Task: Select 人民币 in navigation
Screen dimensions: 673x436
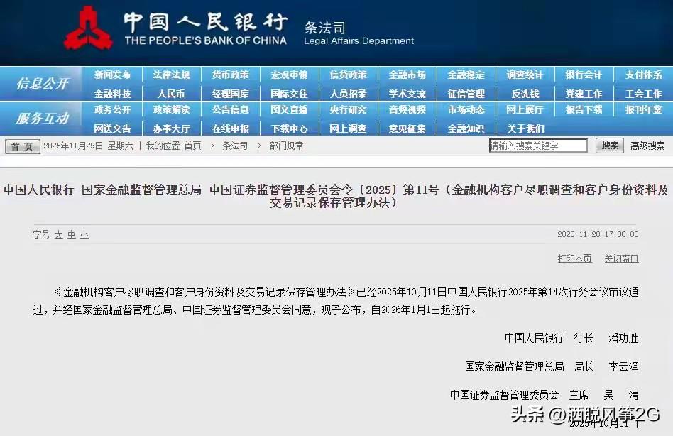Action: coord(171,94)
